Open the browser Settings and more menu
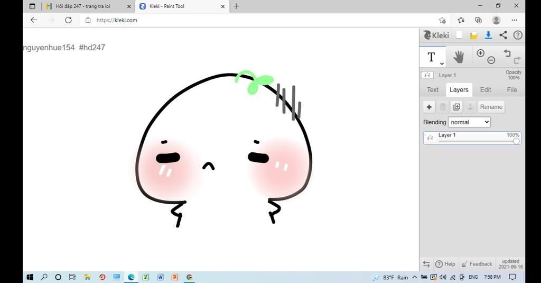The height and width of the screenshot is (283, 541). pos(514,20)
